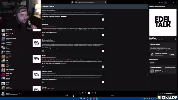178x100 pixels.
Task: Click the Gefolgt button on the podcast card
Action: pyautogui.click(x=172, y=54)
